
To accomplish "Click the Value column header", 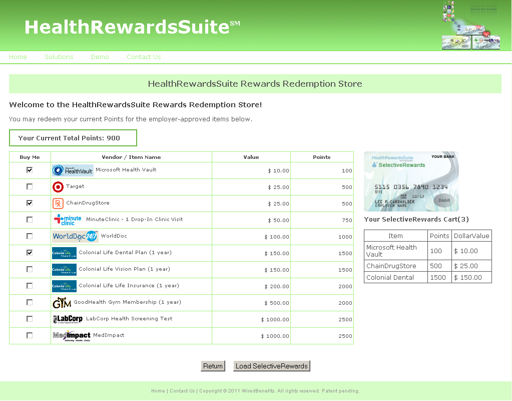I will tap(251, 157).
